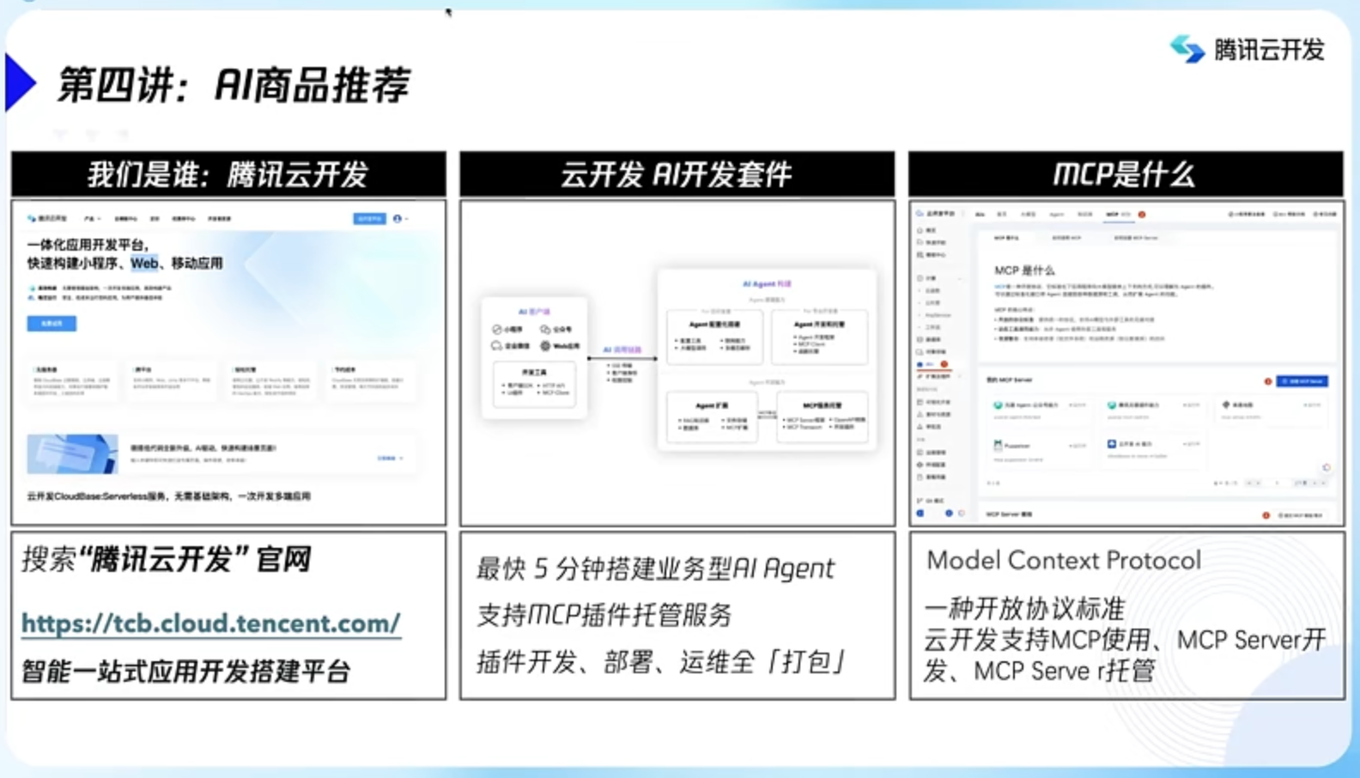Click the blue button beside the avatar icon

tap(370, 219)
